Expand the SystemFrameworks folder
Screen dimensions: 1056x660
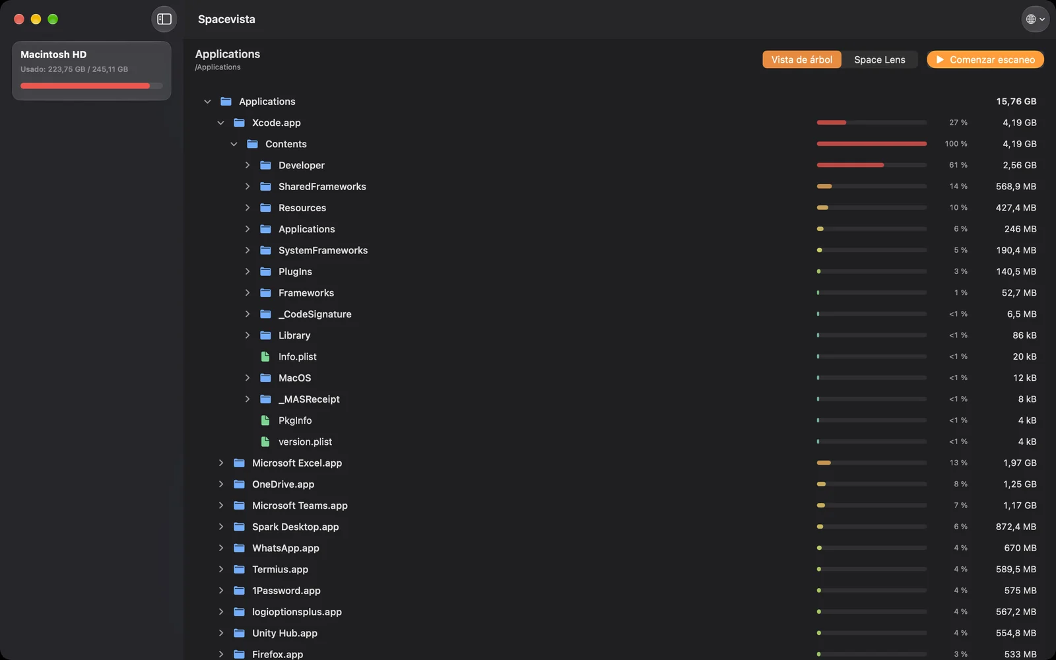[x=247, y=250]
